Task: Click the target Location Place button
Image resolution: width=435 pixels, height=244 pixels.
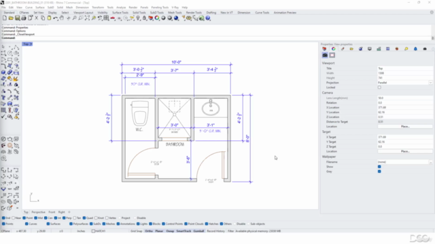Action: click(x=405, y=151)
